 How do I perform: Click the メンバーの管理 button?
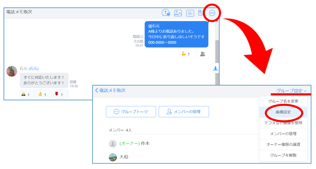184,112
